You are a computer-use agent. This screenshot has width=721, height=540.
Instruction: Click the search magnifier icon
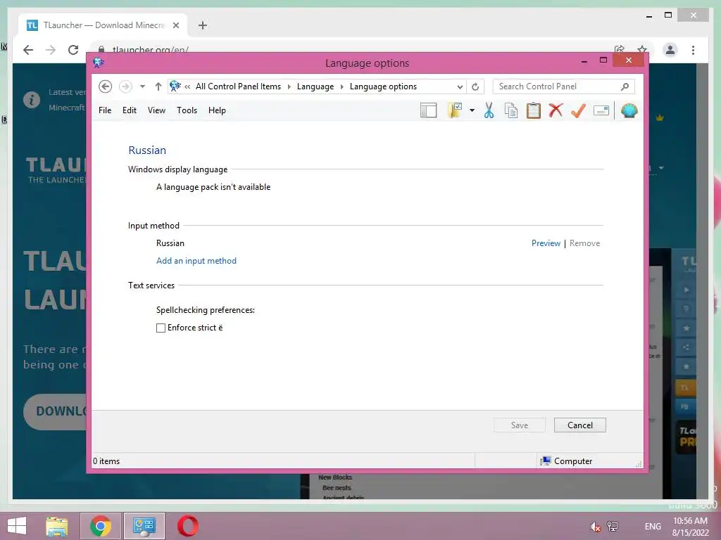[x=625, y=86]
